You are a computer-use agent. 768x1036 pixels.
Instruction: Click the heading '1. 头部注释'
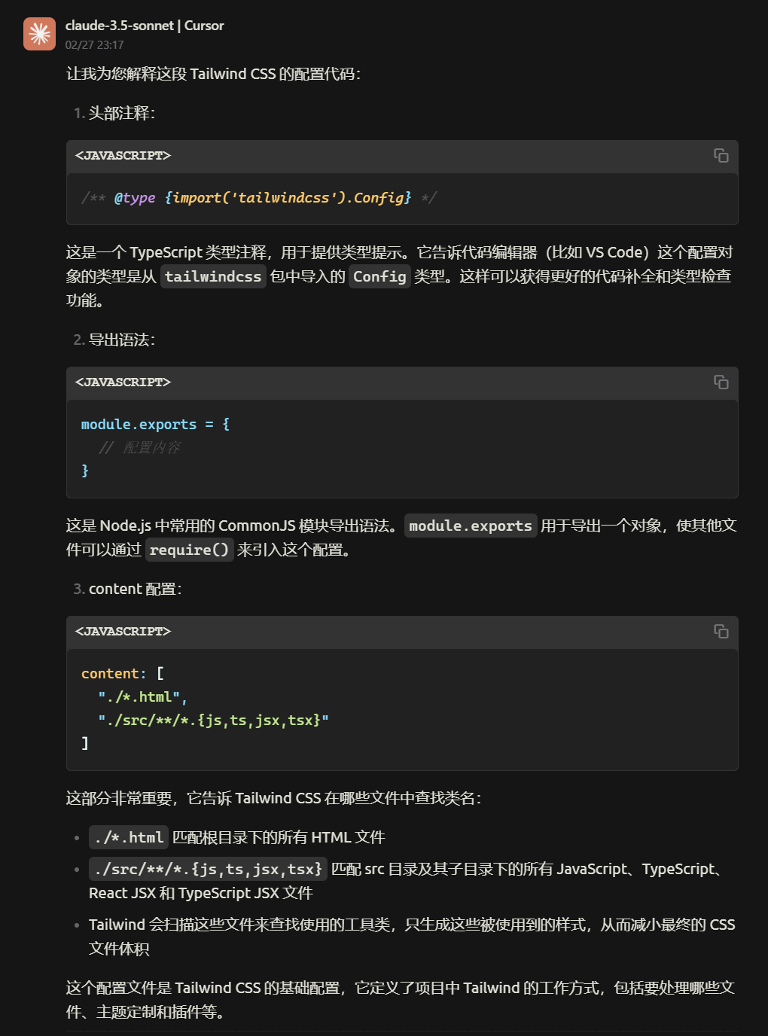tap(114, 113)
